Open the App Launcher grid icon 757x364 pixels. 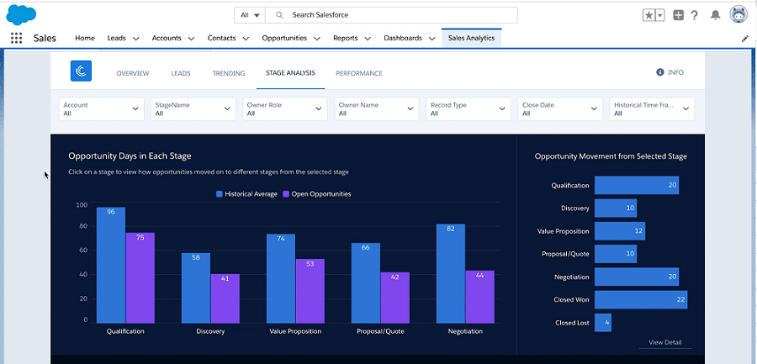[16, 38]
